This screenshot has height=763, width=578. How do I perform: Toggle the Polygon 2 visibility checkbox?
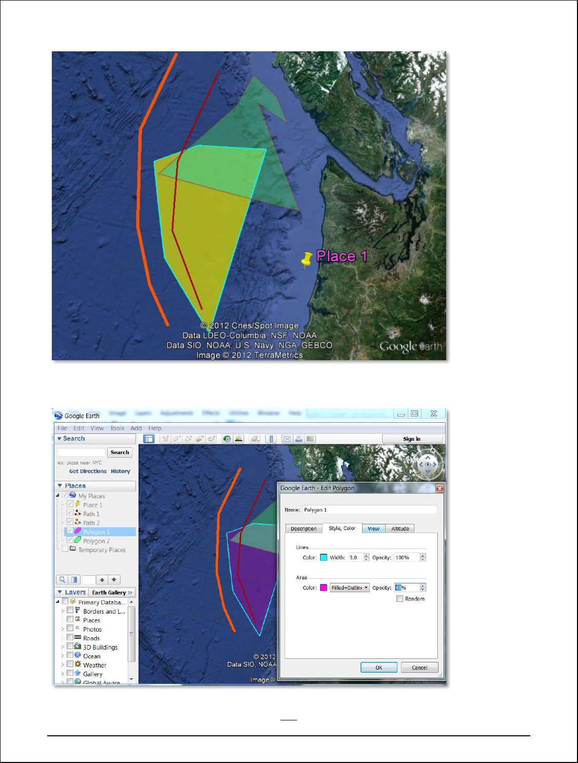[x=70, y=540]
